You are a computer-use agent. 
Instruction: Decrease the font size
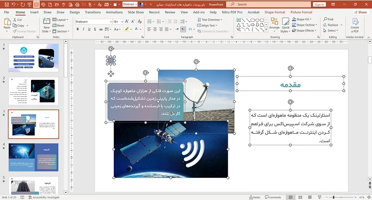pos(133,22)
